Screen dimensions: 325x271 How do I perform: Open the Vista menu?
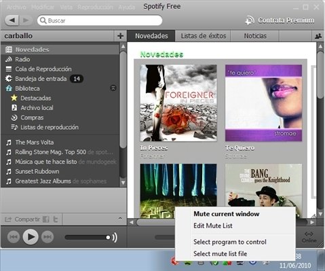[66, 7]
